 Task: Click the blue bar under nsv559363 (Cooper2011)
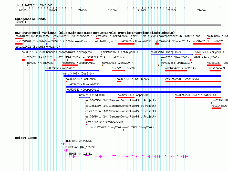coord(143,92)
